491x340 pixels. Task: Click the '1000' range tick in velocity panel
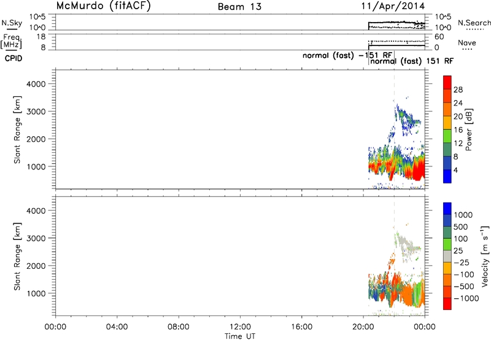point(36,293)
